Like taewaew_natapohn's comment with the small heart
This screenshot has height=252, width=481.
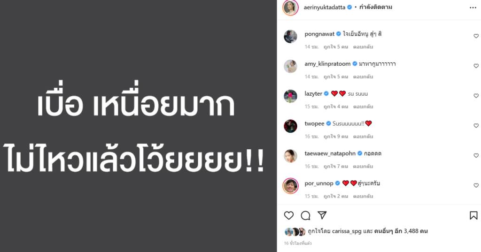476,156
